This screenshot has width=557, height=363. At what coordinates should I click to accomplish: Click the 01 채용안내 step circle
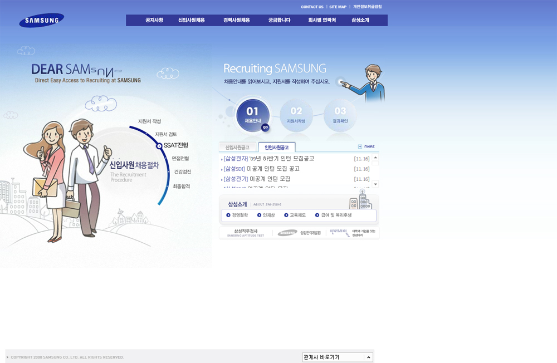(253, 115)
